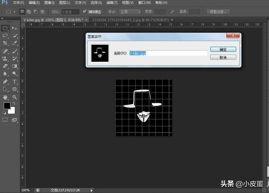Switch to the 3339264_175132091643_2.jpg tab
Screen dimensions: 269x193
[130, 20]
